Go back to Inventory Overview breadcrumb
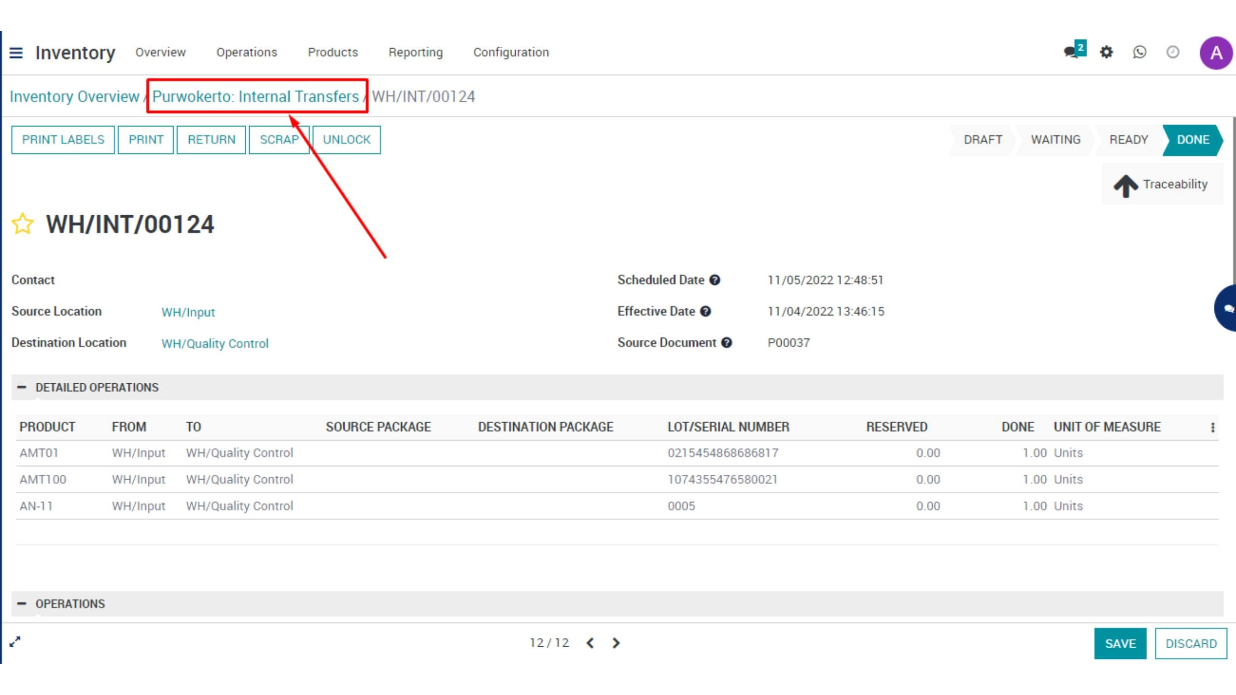 [x=74, y=97]
